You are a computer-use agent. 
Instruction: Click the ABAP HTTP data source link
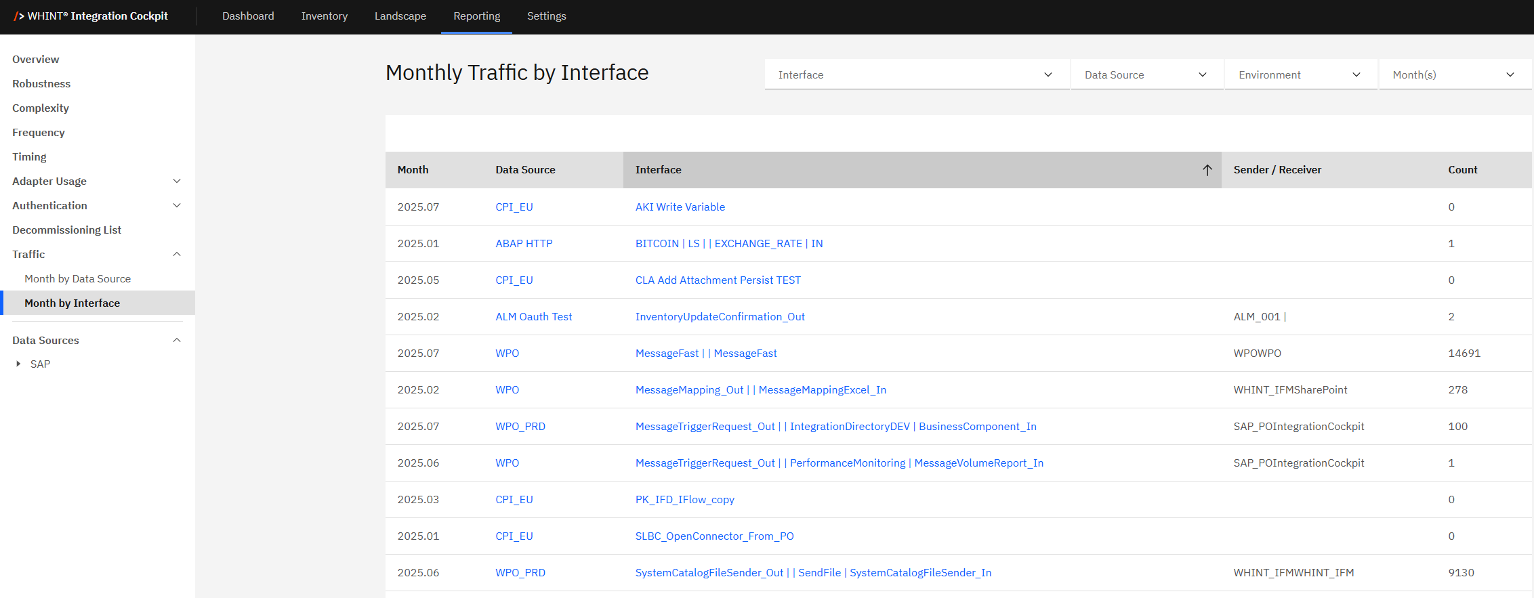point(524,244)
